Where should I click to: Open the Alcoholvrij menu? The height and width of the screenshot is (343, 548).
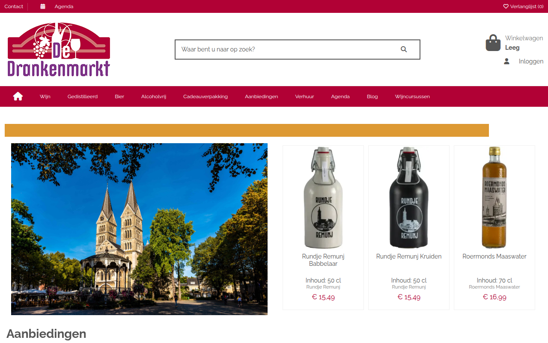point(154,96)
